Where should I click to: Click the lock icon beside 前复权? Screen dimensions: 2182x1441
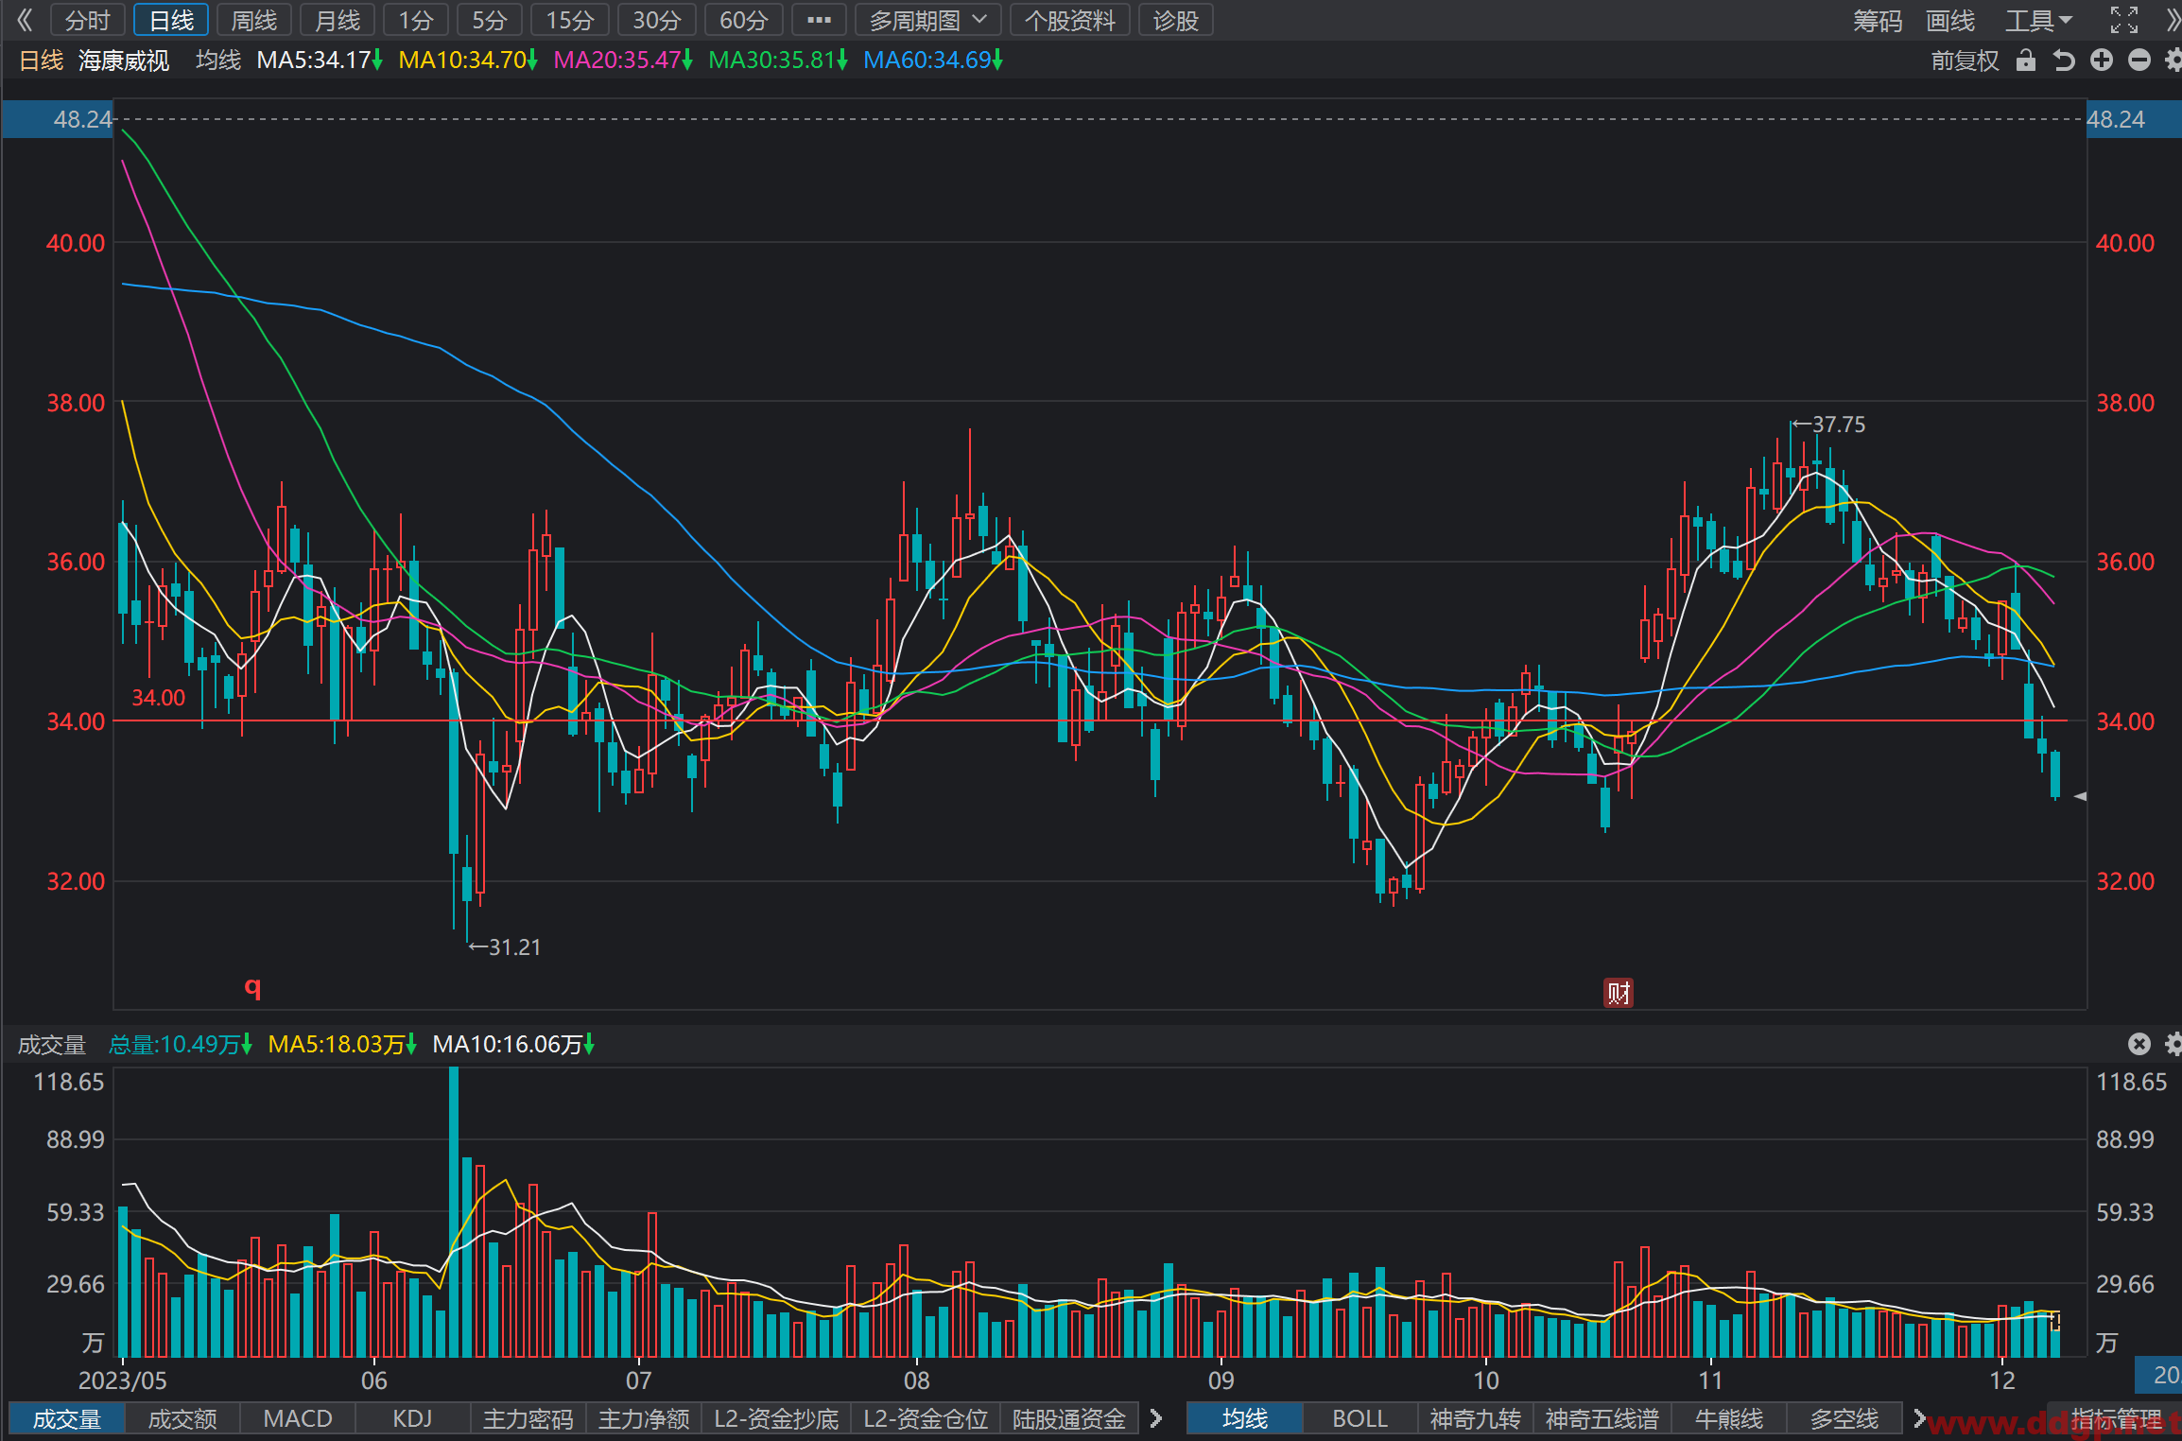[2025, 61]
